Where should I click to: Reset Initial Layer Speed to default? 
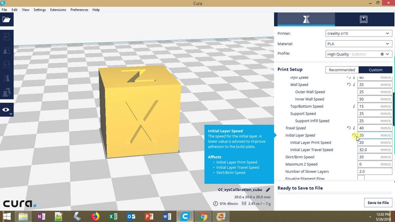354,135
